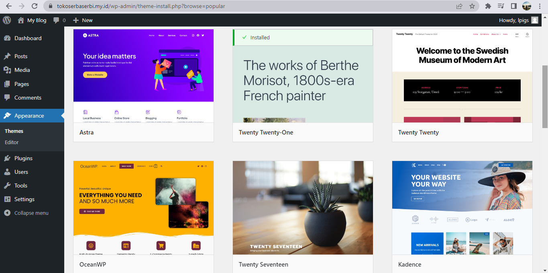548x273 pixels.
Task: Click the scrollbar down arrow
Action: click(x=545, y=270)
